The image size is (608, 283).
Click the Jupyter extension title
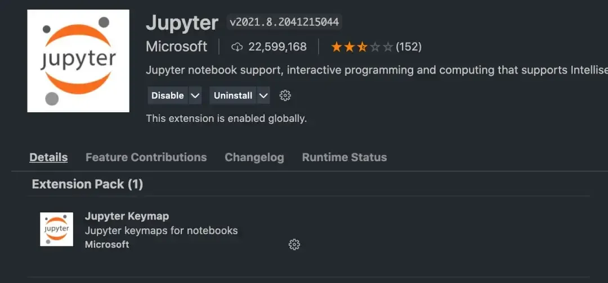pyautogui.click(x=182, y=23)
